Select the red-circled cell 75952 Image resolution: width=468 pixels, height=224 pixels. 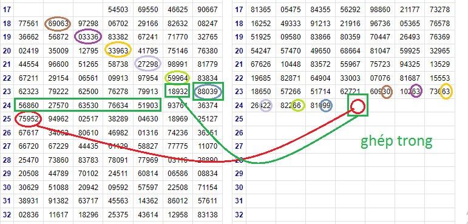28,119
